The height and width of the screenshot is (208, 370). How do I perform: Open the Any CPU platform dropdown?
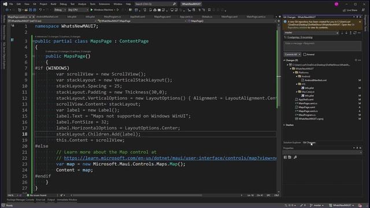click(77, 10)
